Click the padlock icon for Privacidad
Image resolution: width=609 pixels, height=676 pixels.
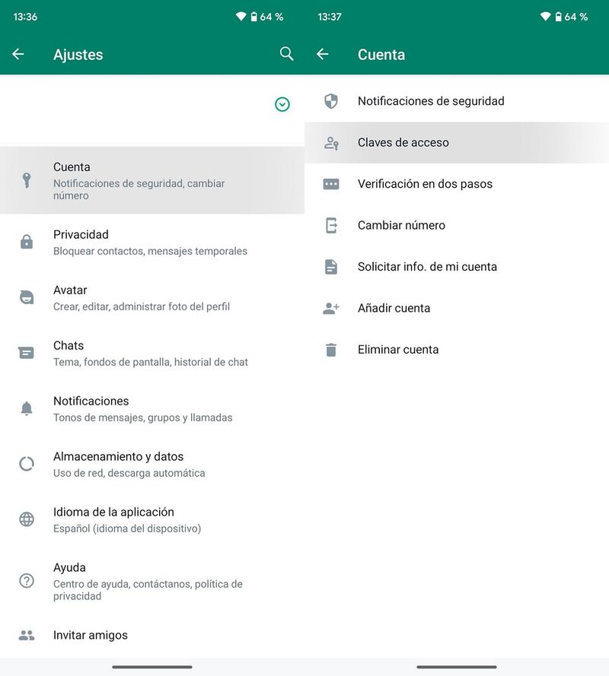[27, 242]
